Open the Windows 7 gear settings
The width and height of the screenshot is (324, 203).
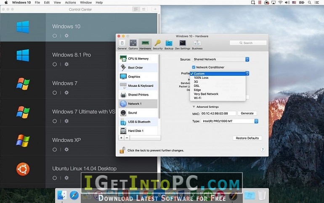tap(66, 93)
